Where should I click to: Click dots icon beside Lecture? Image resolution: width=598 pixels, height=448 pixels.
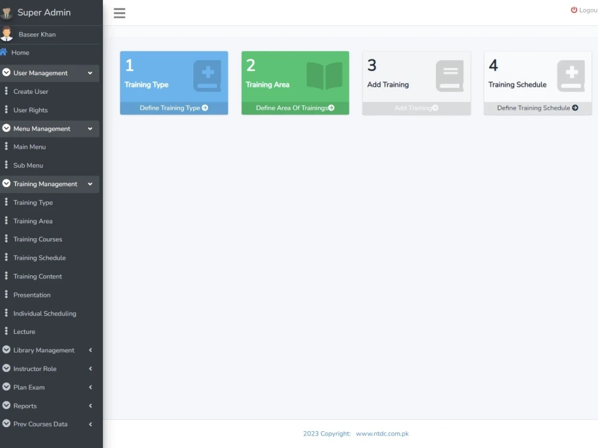pos(6,331)
